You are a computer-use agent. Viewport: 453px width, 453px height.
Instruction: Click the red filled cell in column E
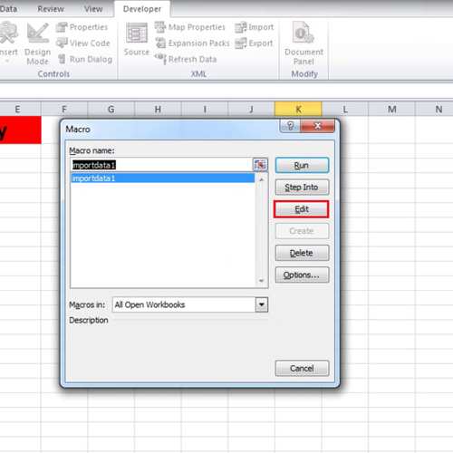20,130
